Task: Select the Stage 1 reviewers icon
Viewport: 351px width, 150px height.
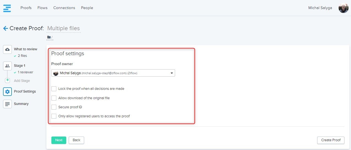Action: click(7, 66)
